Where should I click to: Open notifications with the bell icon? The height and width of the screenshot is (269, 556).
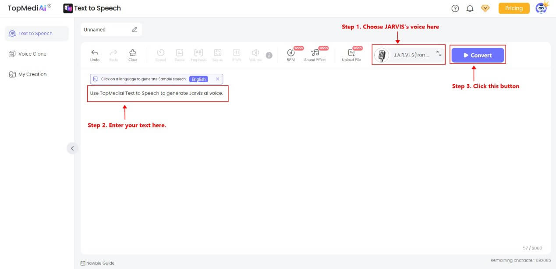(470, 8)
